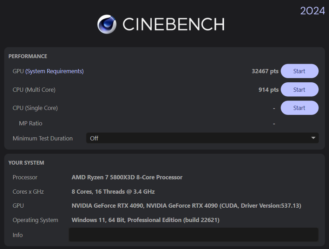
Task: Click the PERFORMANCE section heading
Action: [28, 56]
